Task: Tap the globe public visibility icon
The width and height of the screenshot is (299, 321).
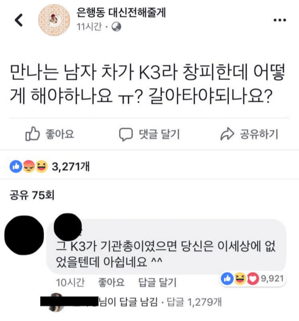Action: point(116,27)
